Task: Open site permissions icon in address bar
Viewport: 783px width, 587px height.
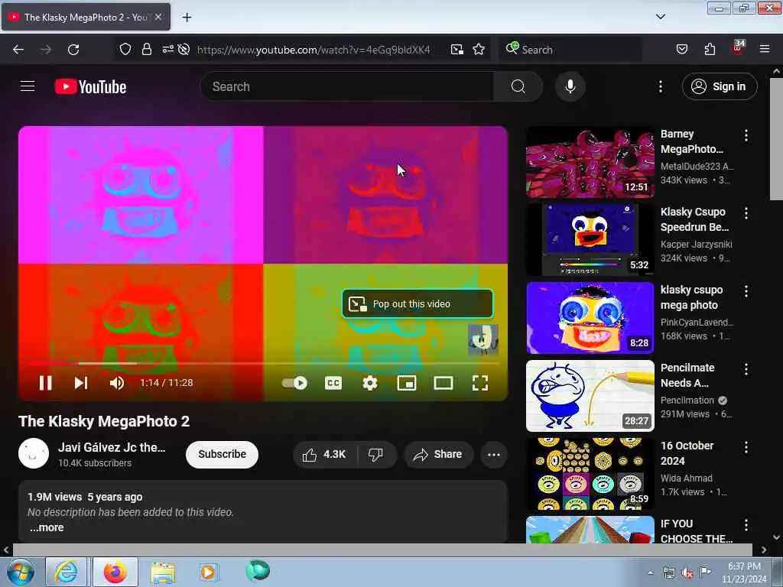Action: point(167,50)
